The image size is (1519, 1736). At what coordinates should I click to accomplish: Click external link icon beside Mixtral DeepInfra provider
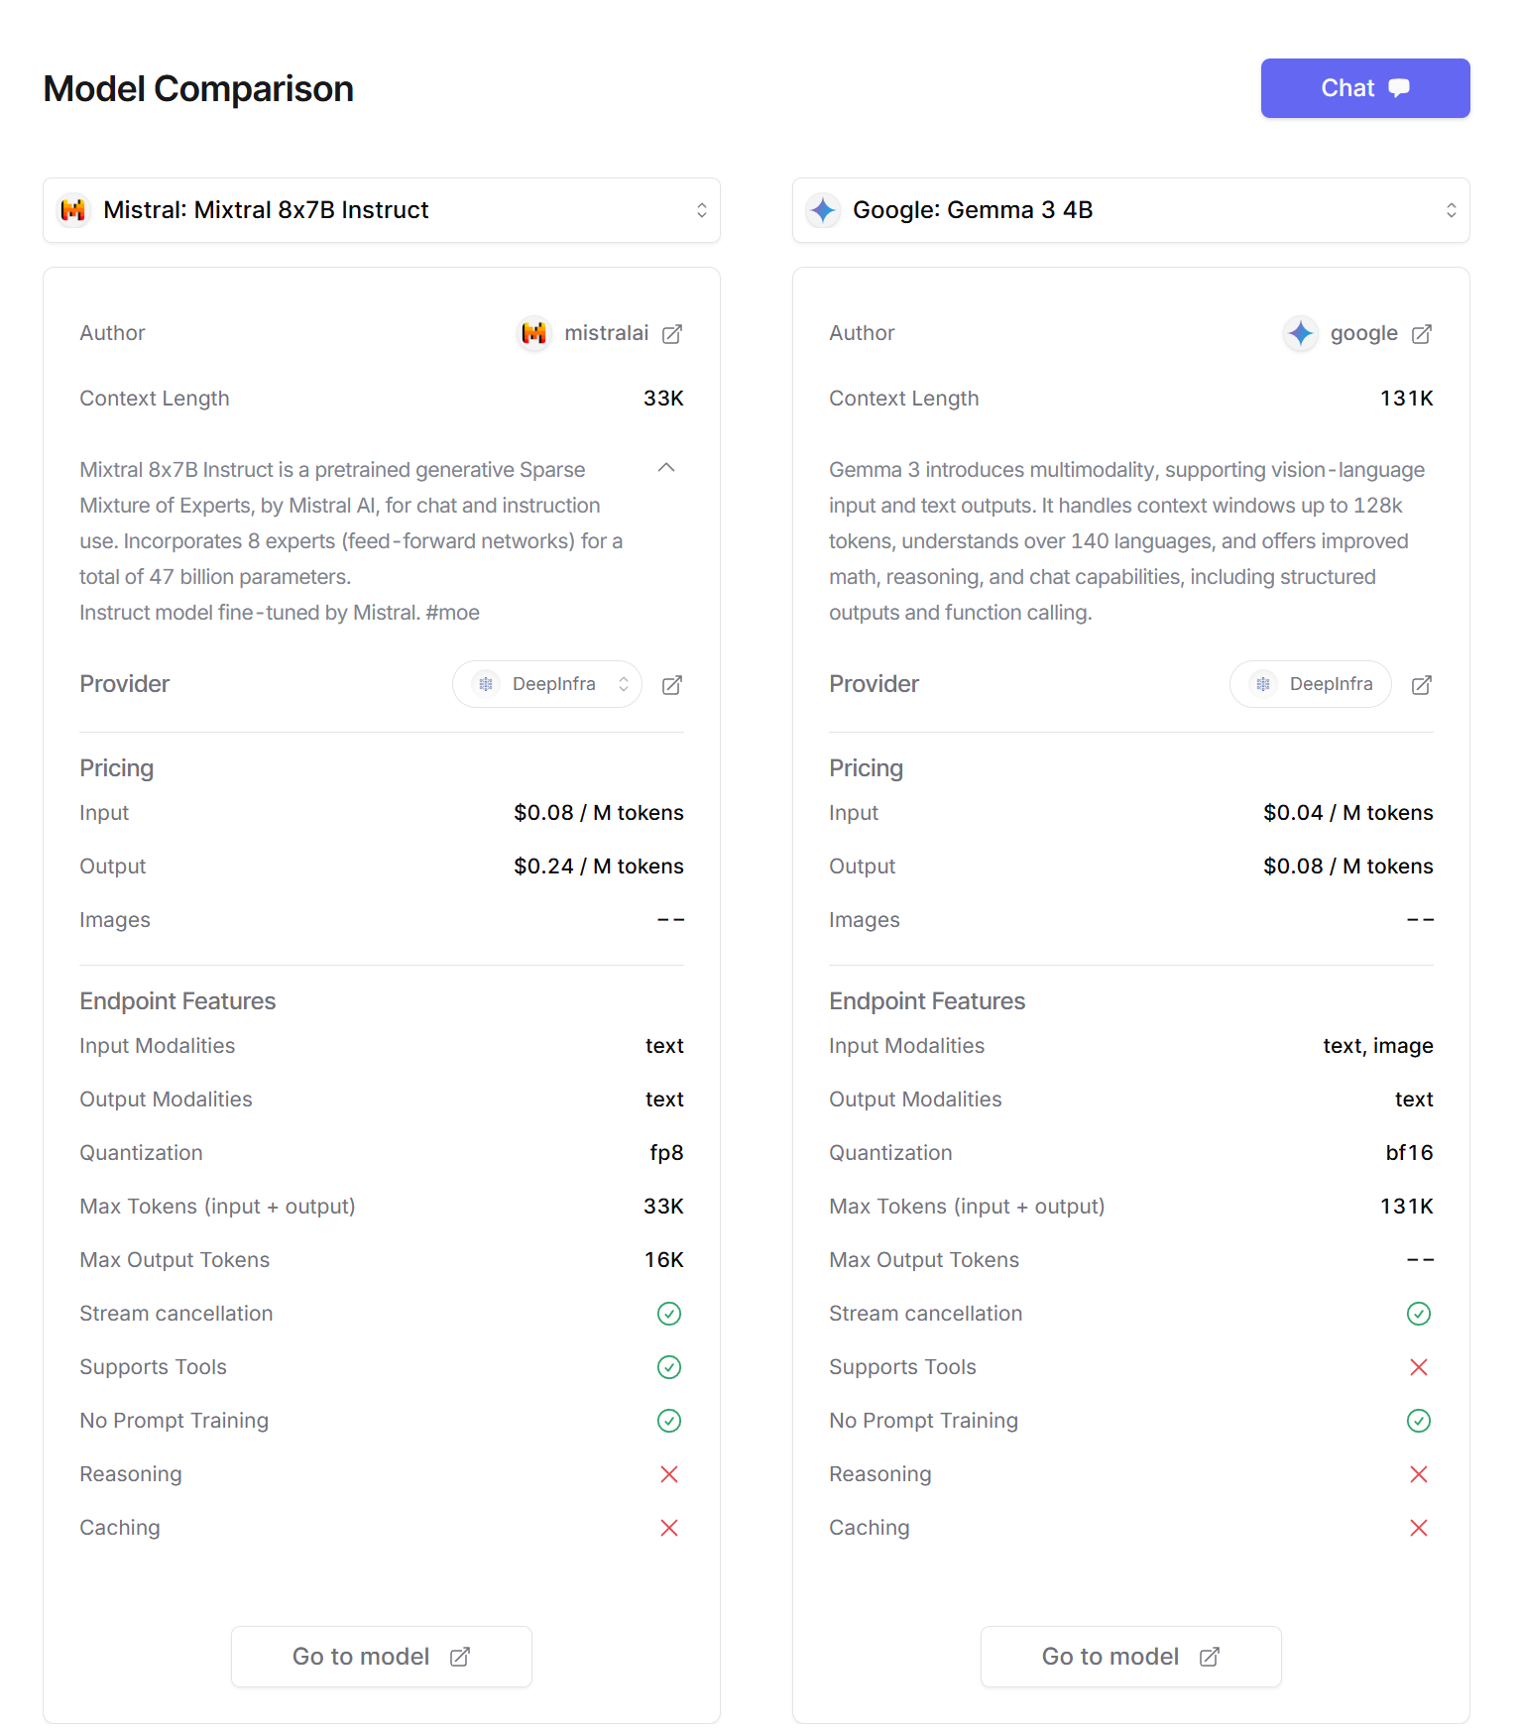672,685
